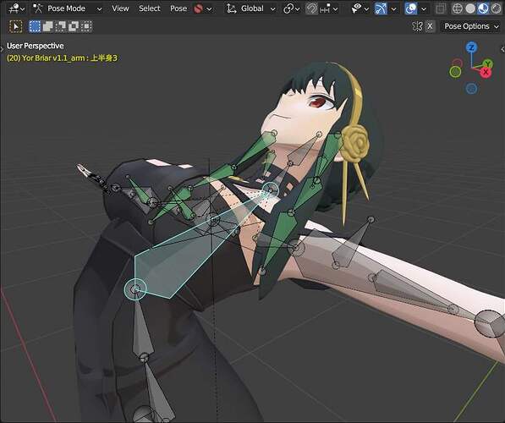Screen dimensions: 505x423
Task: Open the Select menu
Action: 149,8
